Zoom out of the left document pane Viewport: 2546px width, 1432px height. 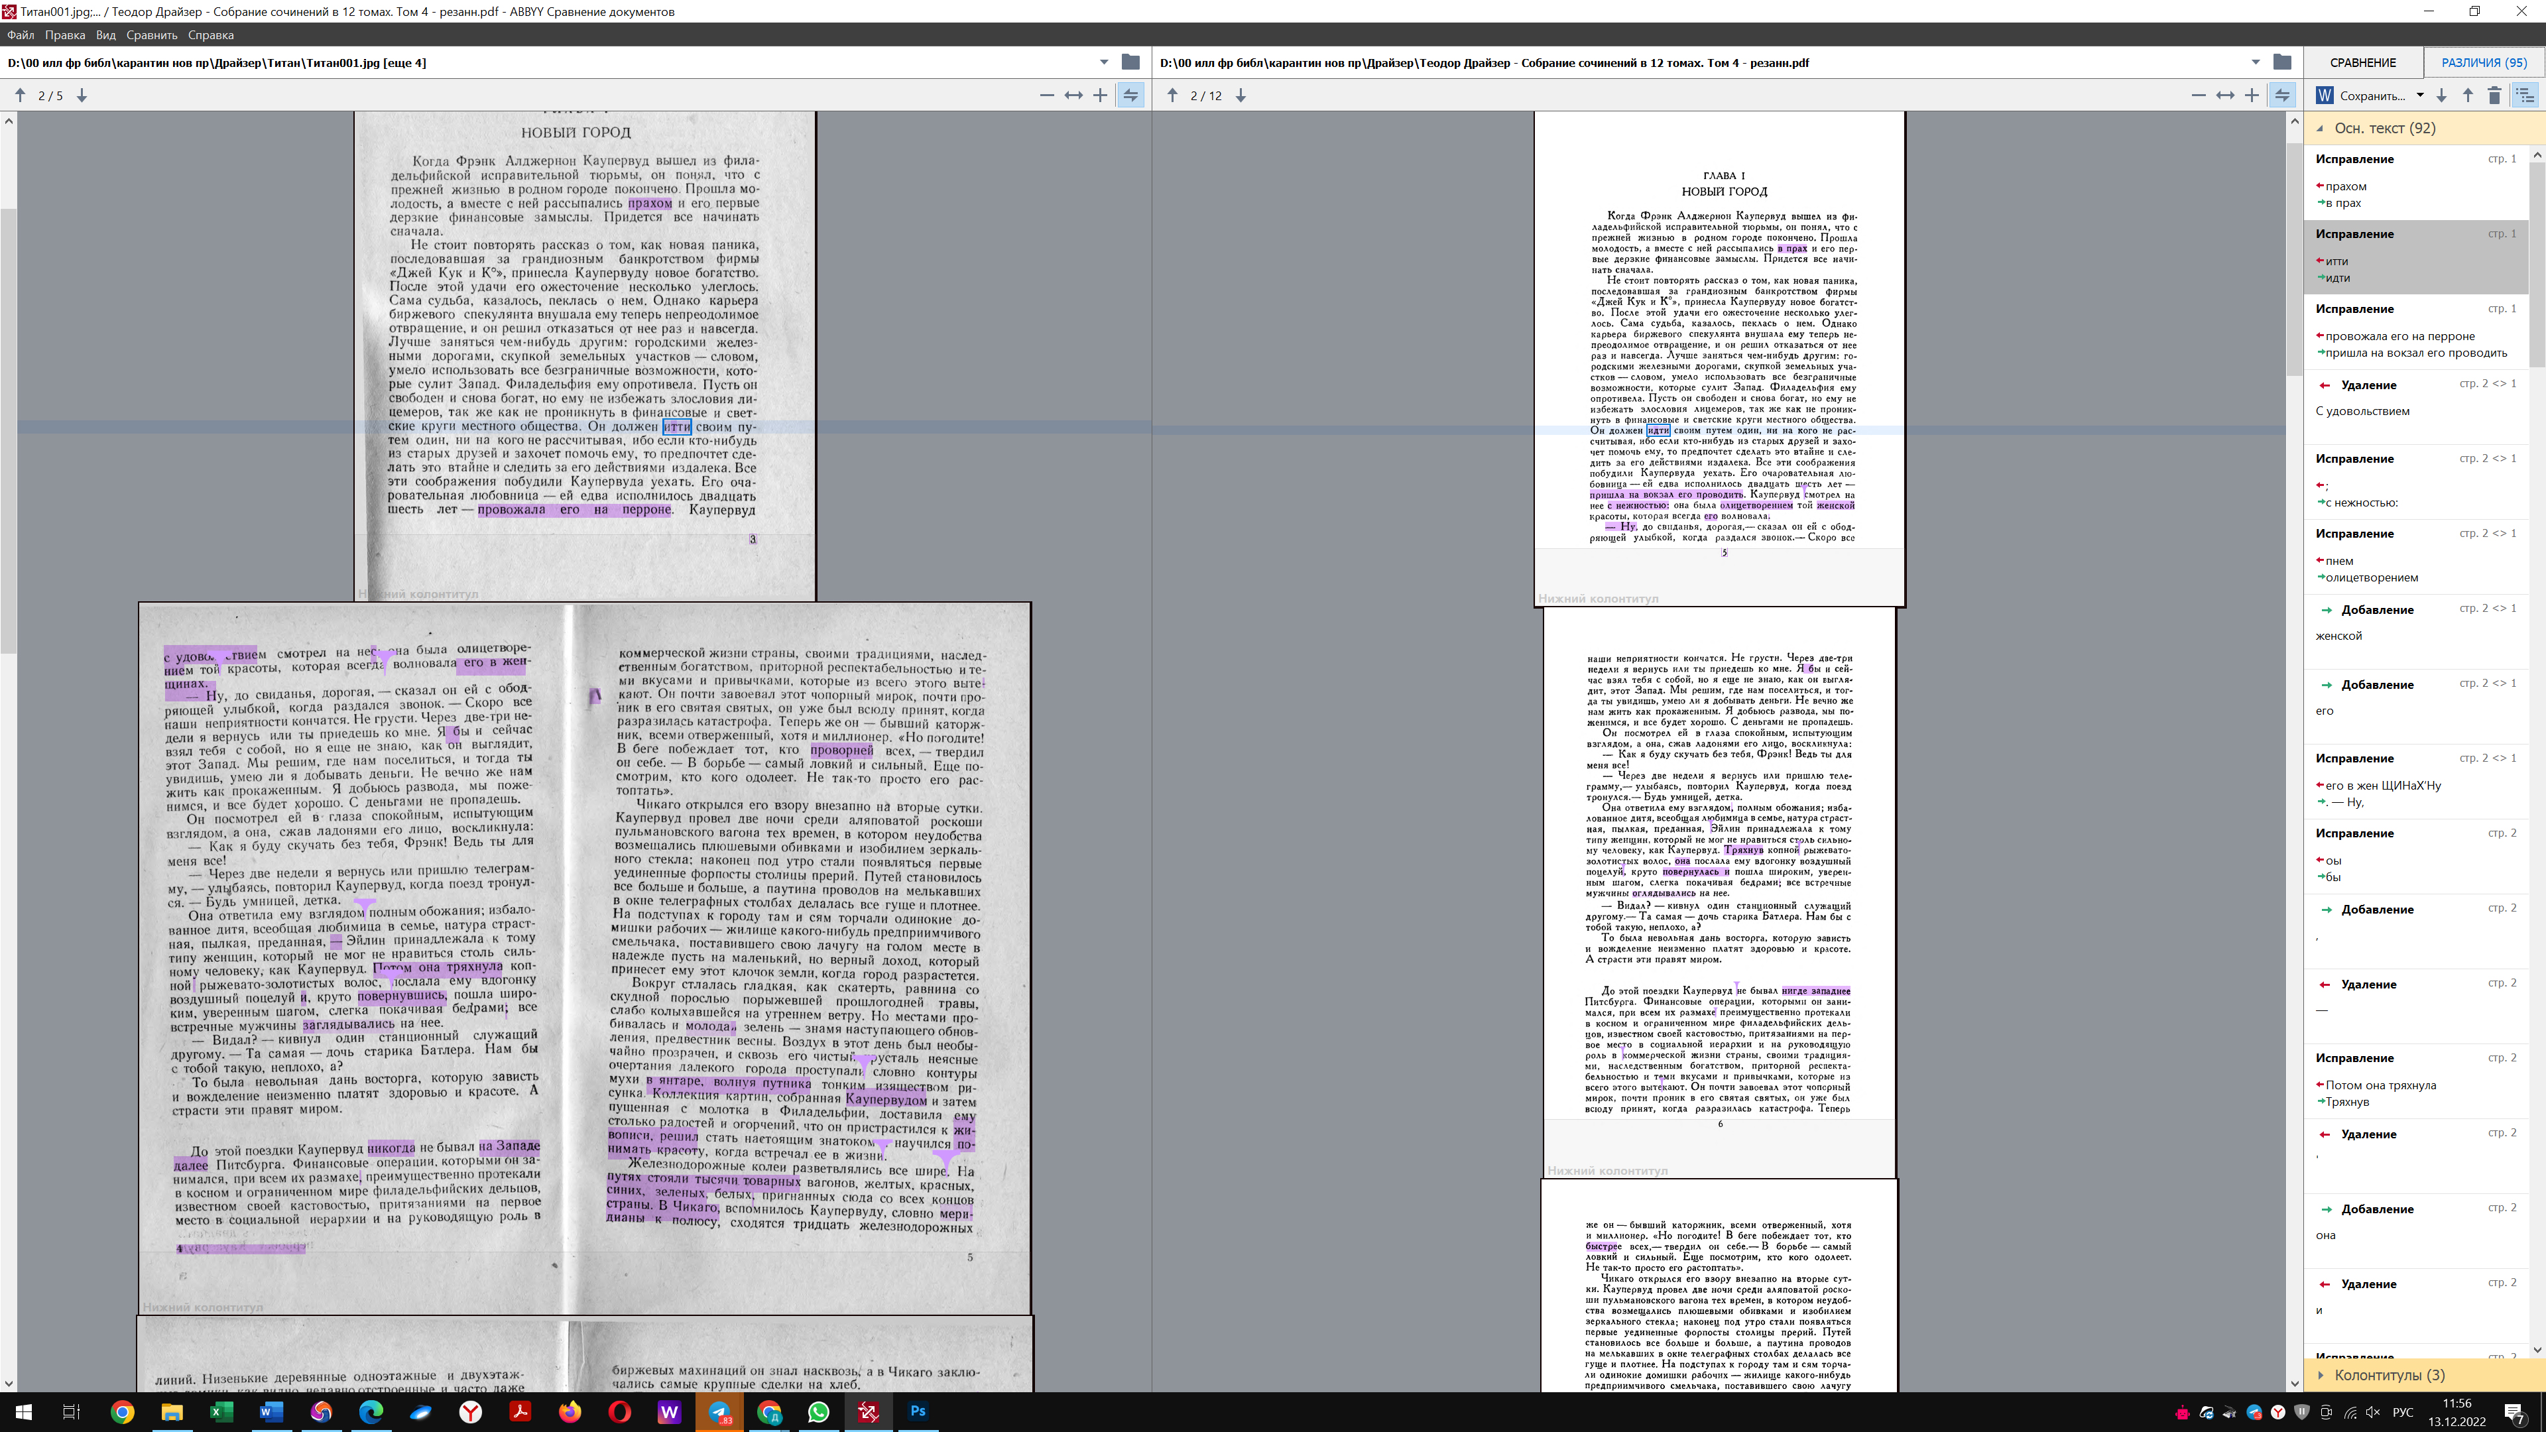pos(1047,95)
